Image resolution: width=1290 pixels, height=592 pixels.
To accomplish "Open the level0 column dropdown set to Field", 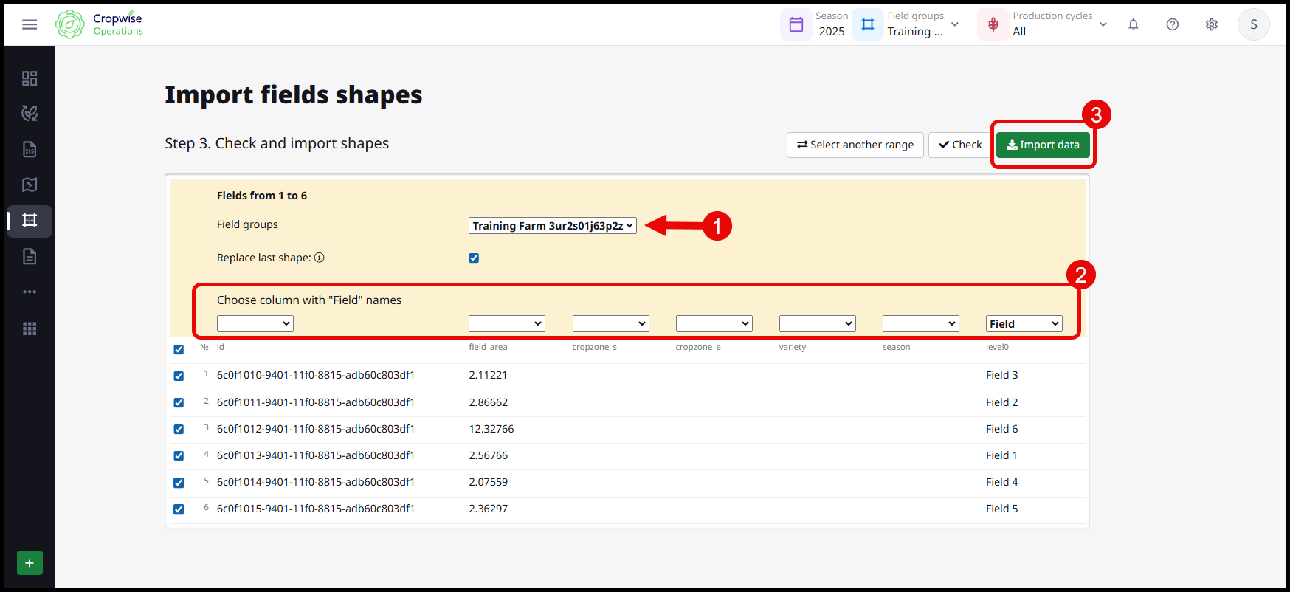I will [1024, 324].
